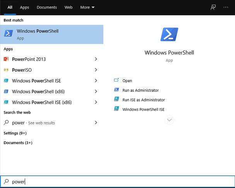
Task: Click the PowerISO disc icon
Action: coord(6,70)
